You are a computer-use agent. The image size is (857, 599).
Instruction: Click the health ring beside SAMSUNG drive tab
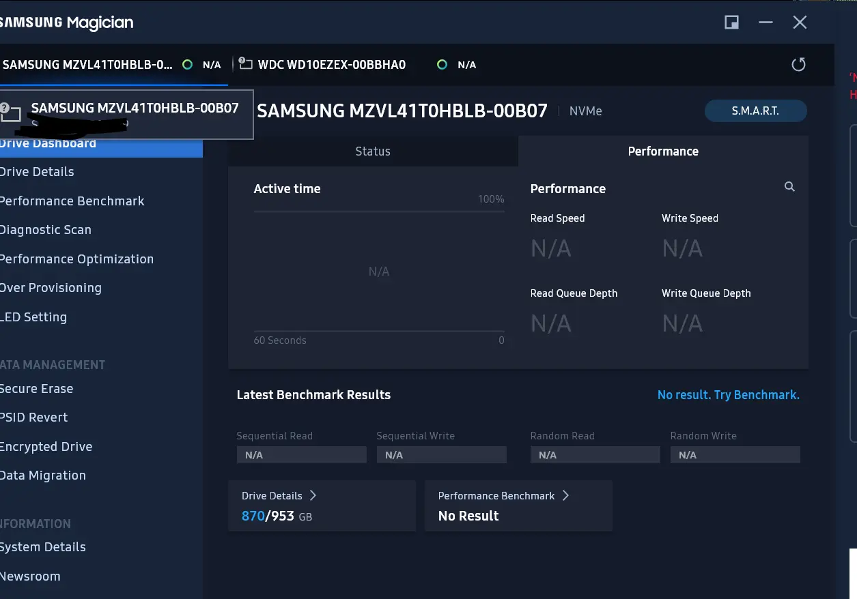click(187, 65)
